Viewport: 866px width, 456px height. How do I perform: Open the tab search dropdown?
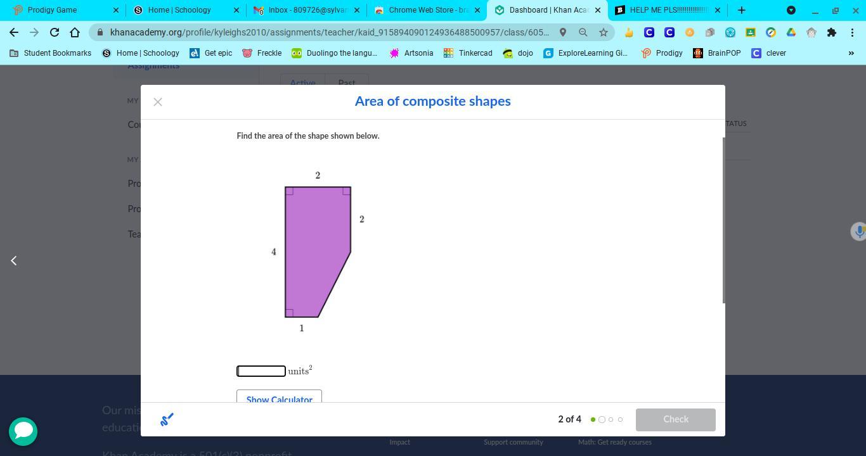pyautogui.click(x=791, y=10)
